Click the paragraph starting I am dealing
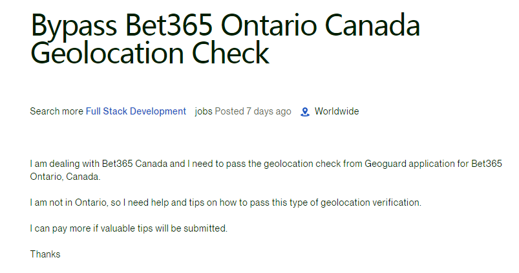519x273 pixels. click(266, 170)
